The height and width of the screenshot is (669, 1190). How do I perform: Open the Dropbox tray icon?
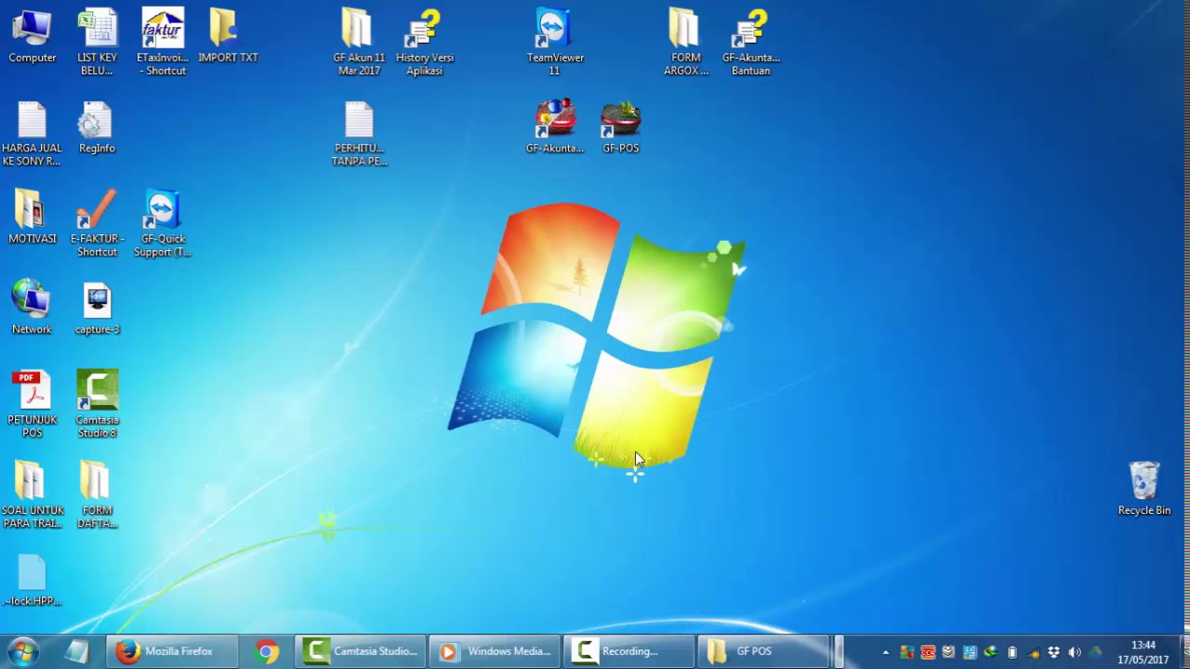point(1053,652)
